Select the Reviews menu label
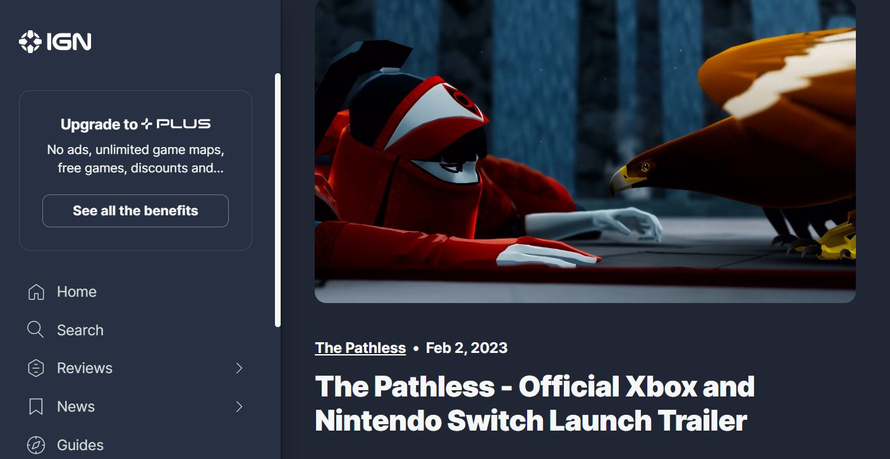 (x=85, y=368)
